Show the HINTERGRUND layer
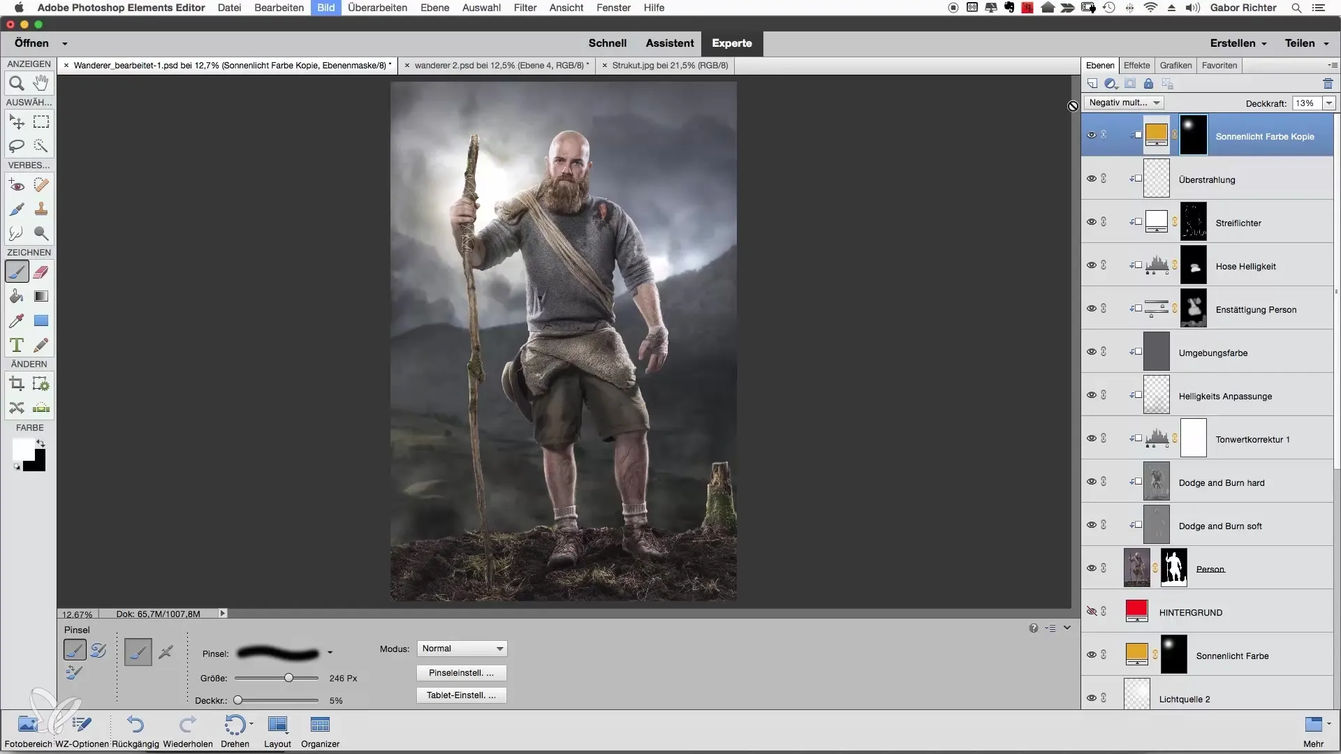 (1092, 611)
